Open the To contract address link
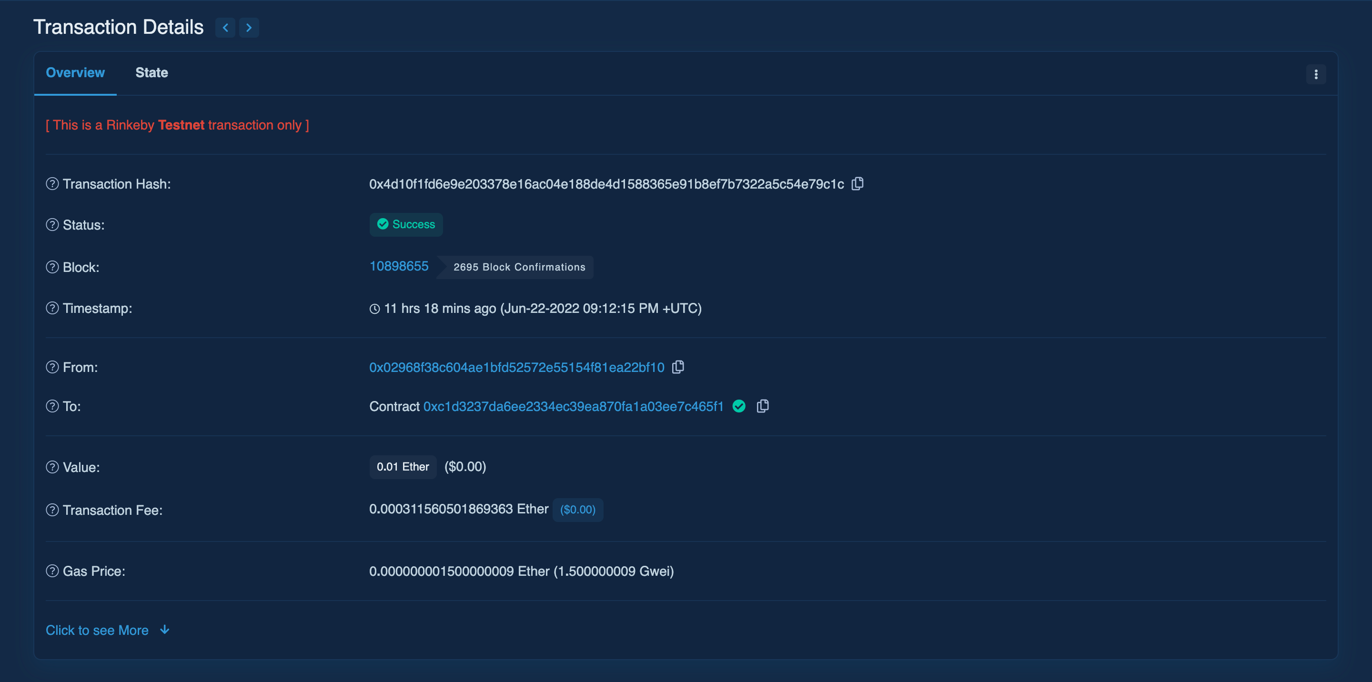The image size is (1372, 682). (x=573, y=406)
